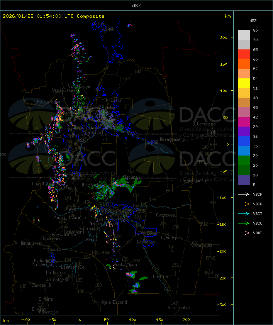Click the Uspallata label on the map
The height and width of the screenshot is (325, 273).
click(62, 90)
